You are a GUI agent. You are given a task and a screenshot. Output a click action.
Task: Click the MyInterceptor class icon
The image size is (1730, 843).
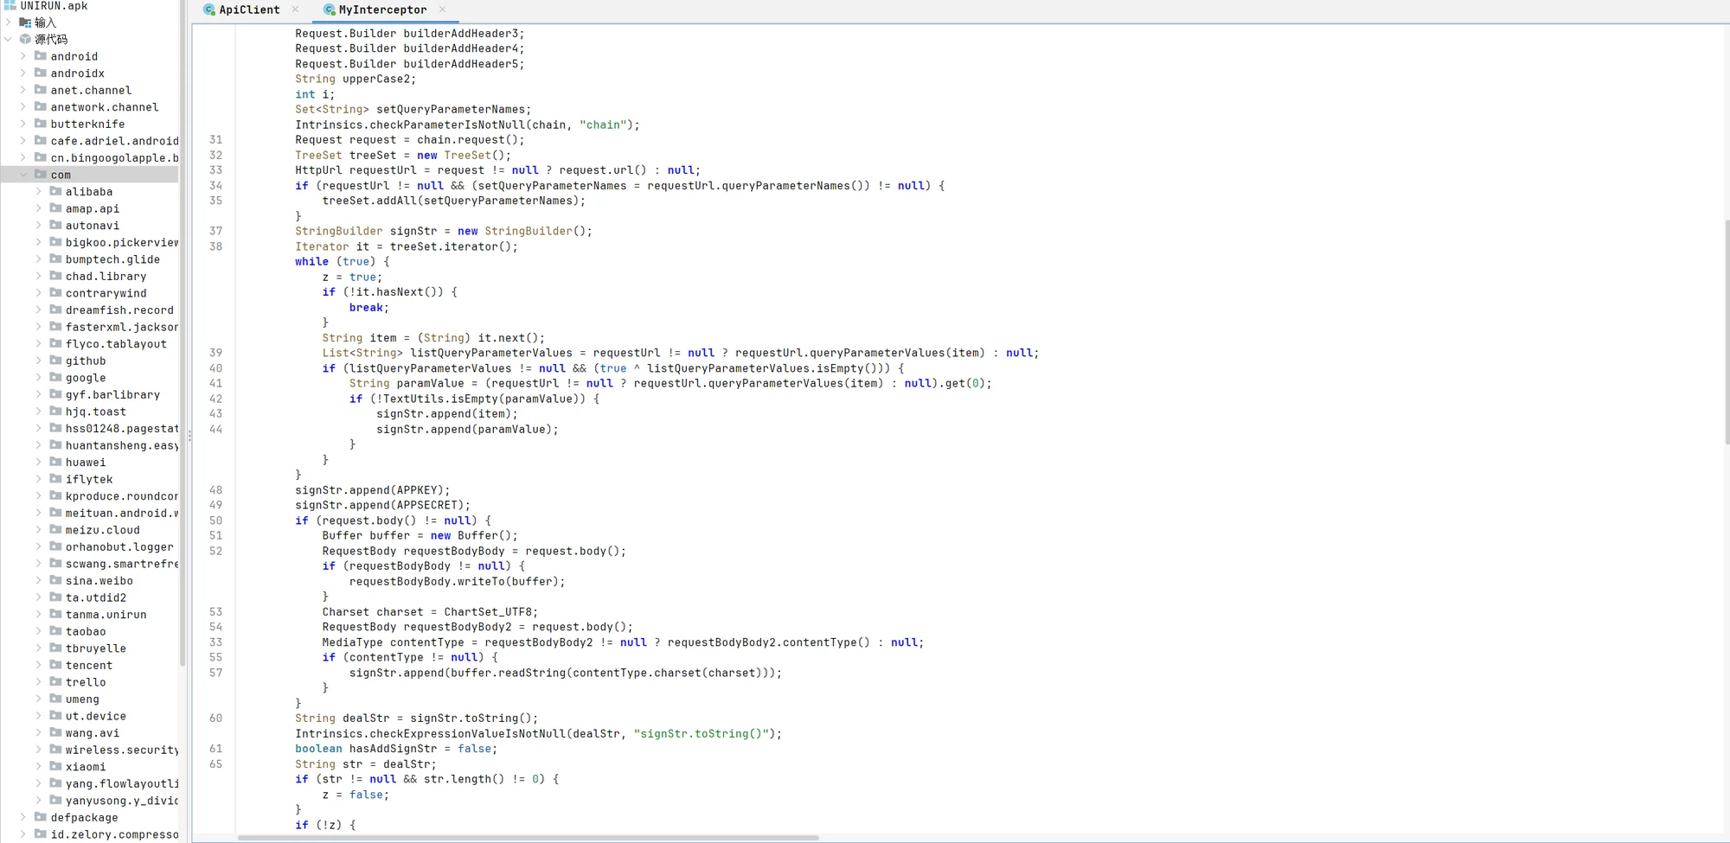(x=330, y=10)
